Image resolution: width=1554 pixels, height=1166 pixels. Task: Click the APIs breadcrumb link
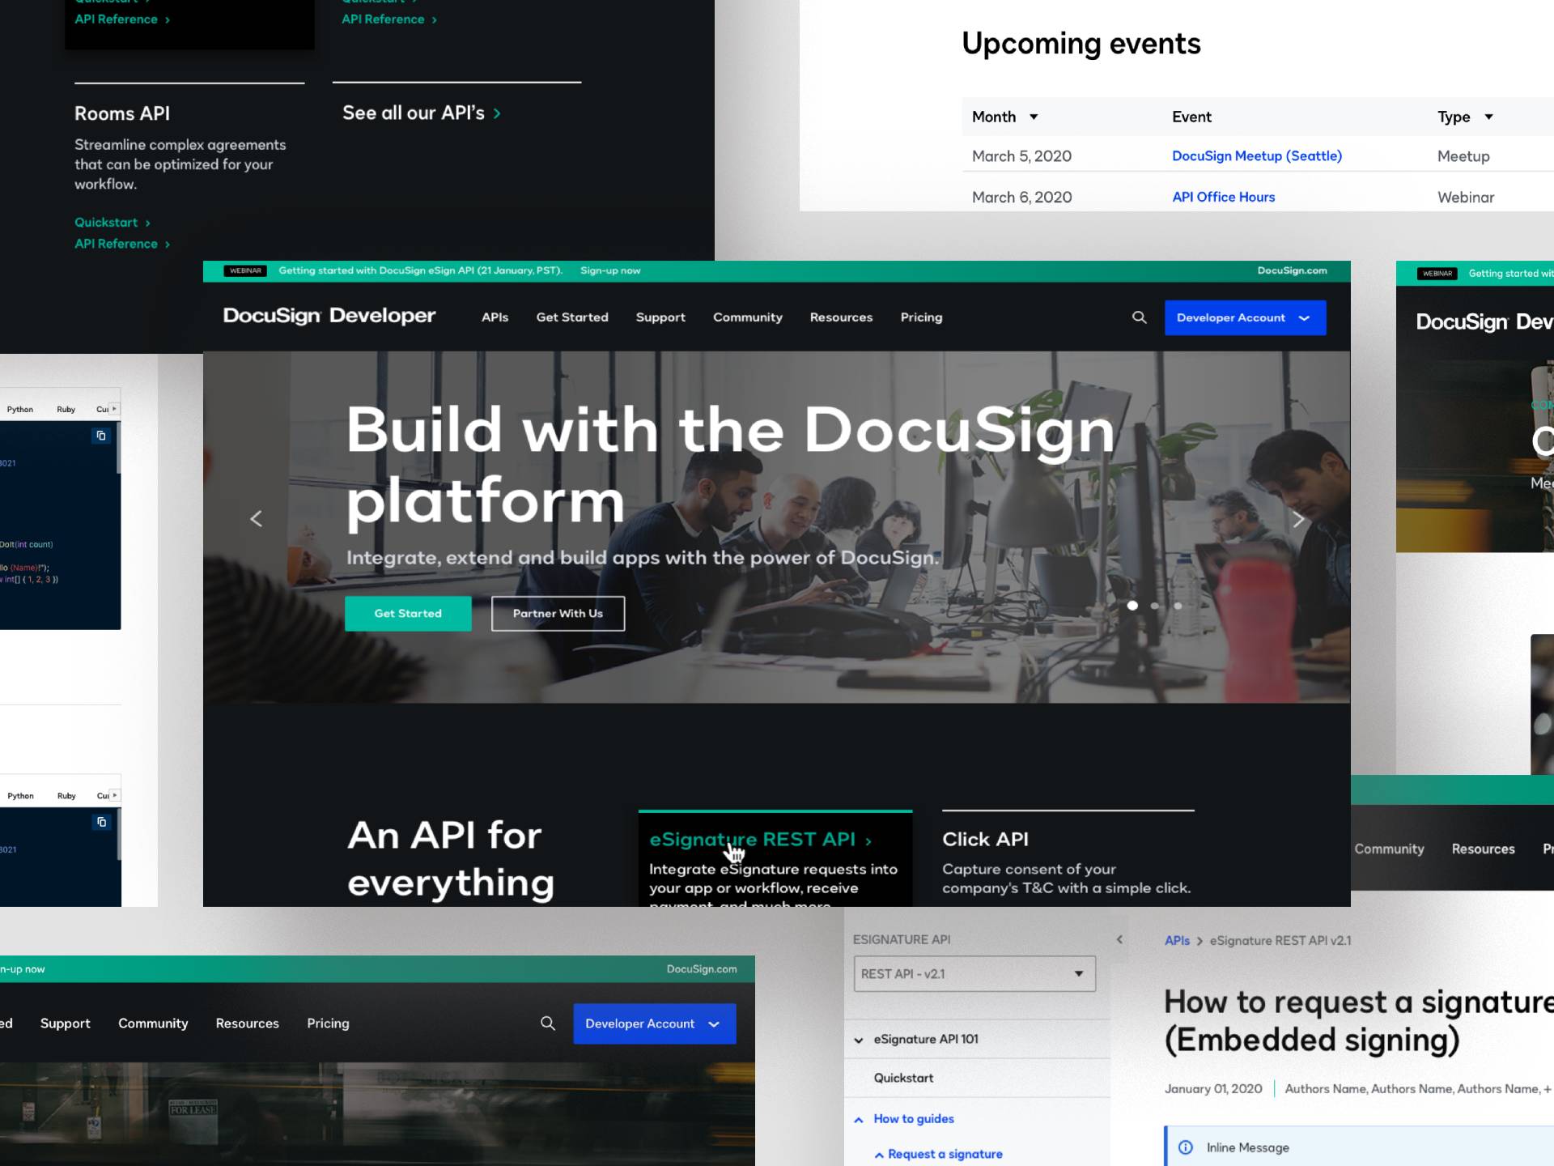[1177, 941]
